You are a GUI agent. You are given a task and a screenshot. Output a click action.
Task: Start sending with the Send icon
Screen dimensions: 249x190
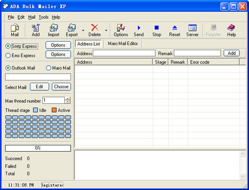pyautogui.click(x=139, y=30)
